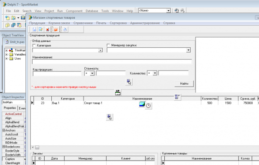
Task: Open the Стоимость comparison operator dropdown
Action: (x=92, y=73)
